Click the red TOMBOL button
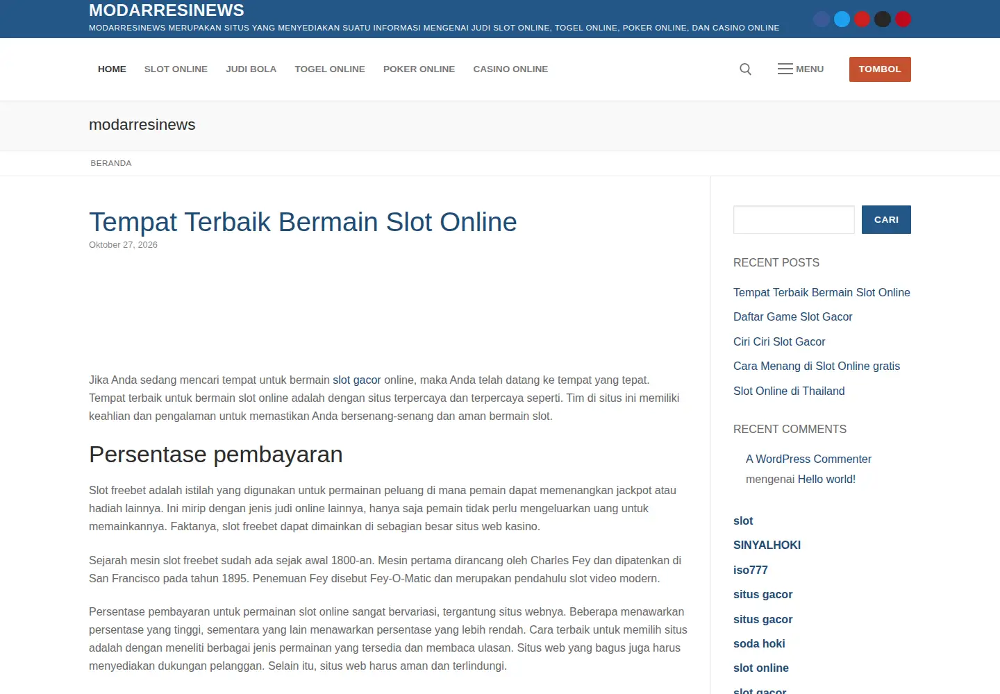Viewport: 1000px width, 694px height. [x=880, y=69]
